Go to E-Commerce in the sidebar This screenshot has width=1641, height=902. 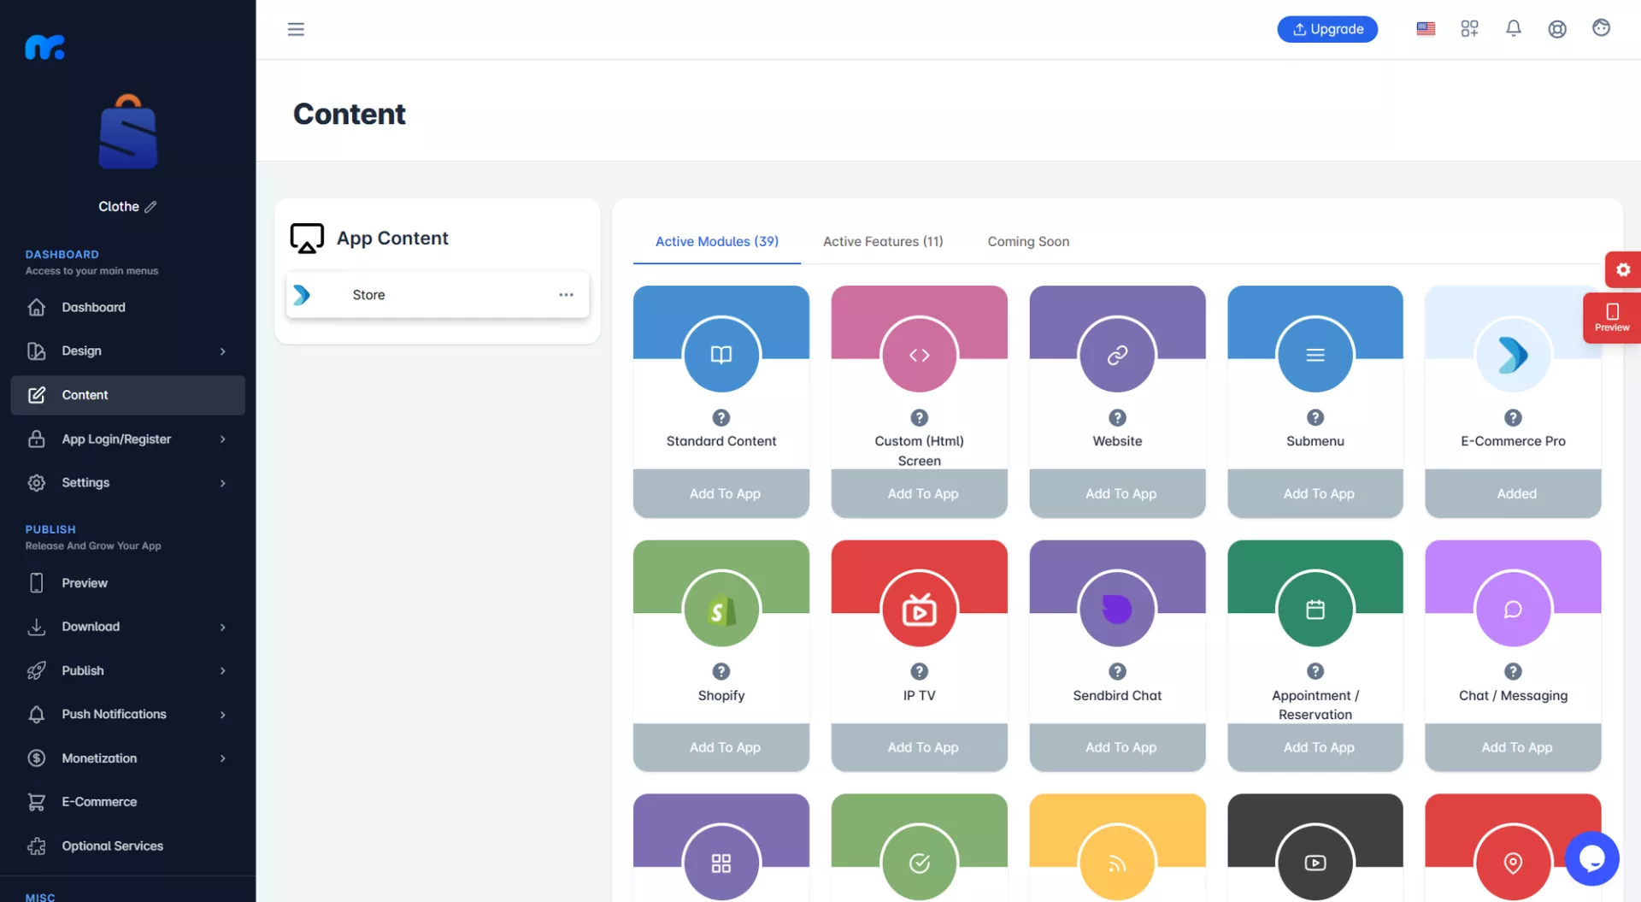click(x=99, y=802)
